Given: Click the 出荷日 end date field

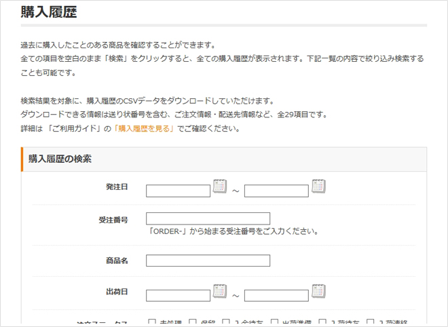Looking at the screenshot, I should 276,295.
